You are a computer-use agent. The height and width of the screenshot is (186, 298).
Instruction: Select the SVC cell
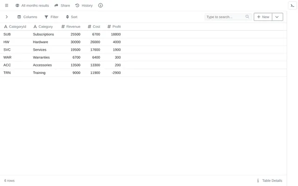[7, 50]
